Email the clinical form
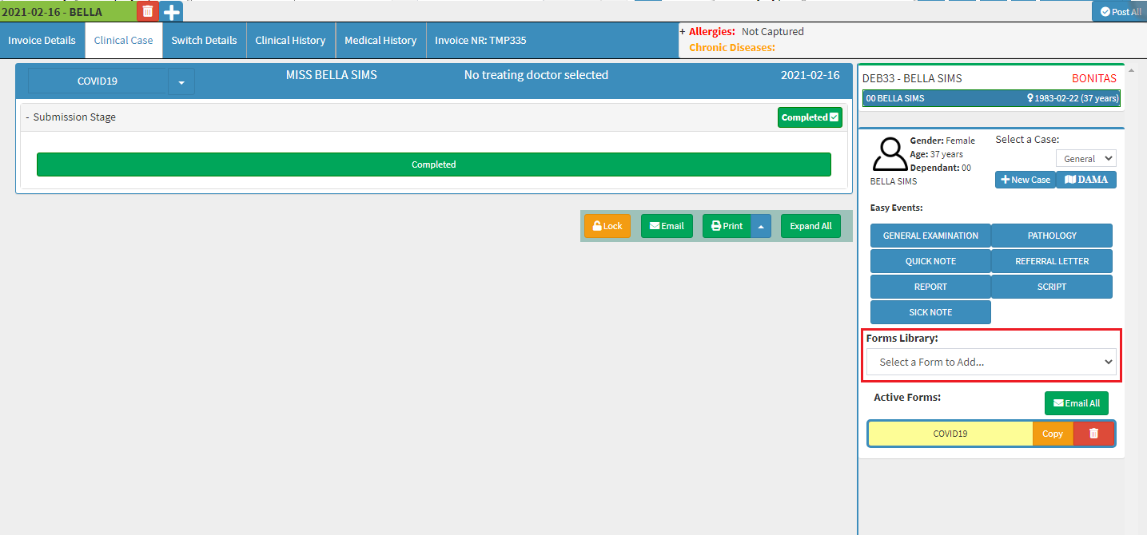The width and height of the screenshot is (1147, 535). click(x=667, y=226)
